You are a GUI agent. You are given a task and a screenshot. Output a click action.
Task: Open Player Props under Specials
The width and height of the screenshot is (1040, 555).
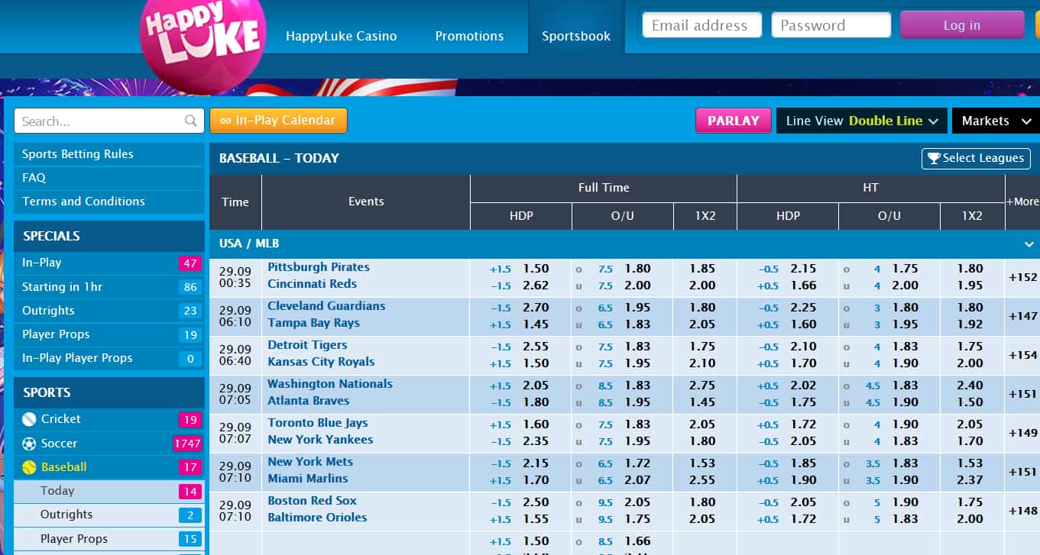point(109,334)
